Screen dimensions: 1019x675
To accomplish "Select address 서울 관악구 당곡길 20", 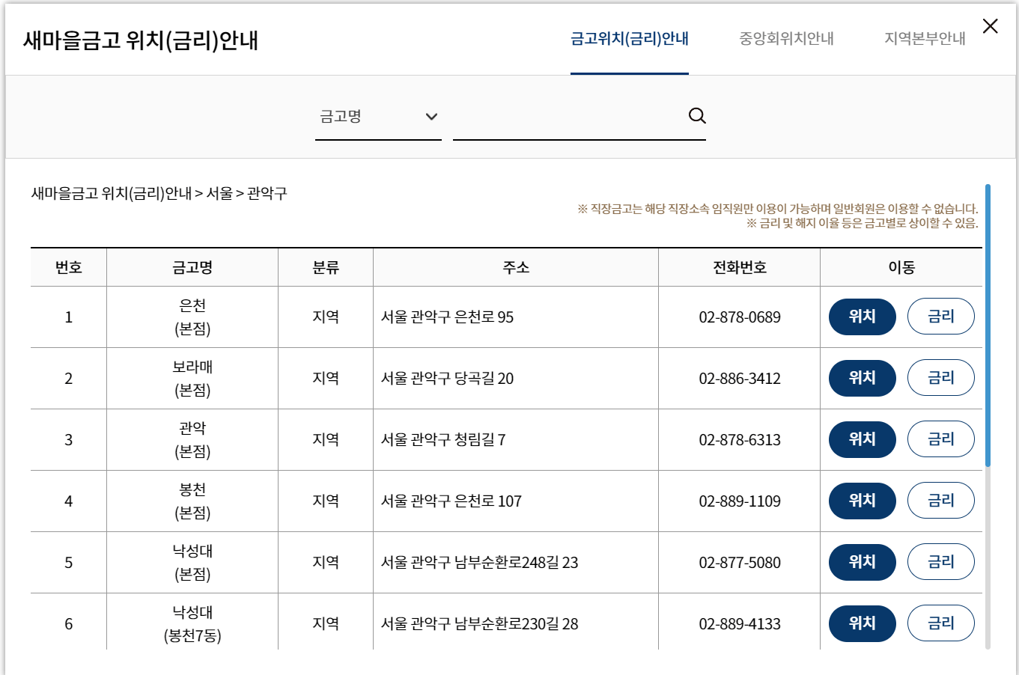I will click(447, 379).
